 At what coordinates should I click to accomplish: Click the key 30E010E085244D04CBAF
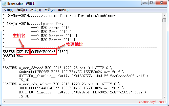tap(39, 88)
